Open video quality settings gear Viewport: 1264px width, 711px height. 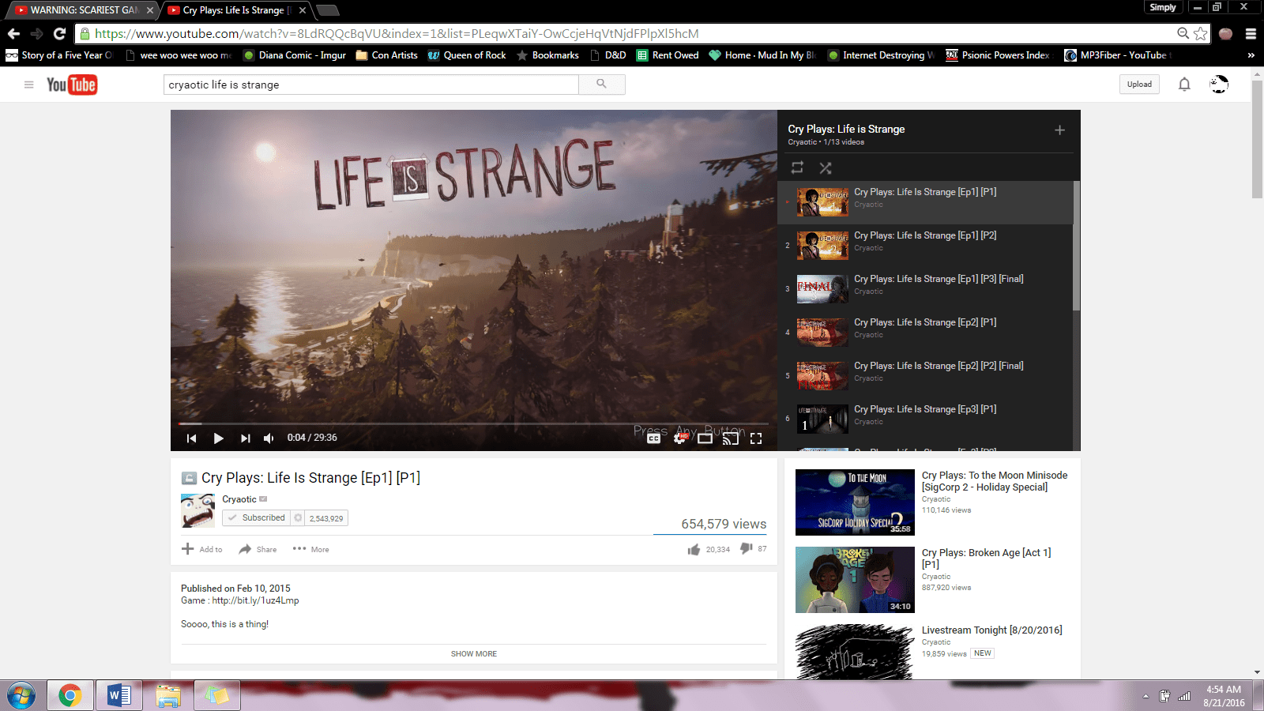tap(679, 438)
